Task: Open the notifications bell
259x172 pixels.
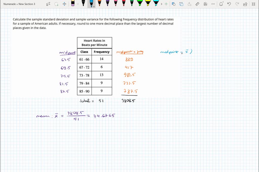Action: (x=221, y=4)
